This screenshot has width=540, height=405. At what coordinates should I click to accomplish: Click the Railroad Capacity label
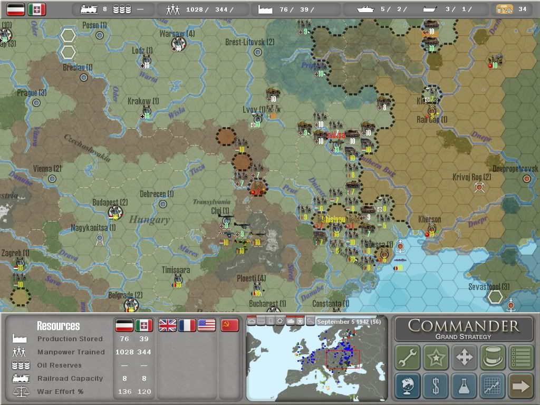70,378
